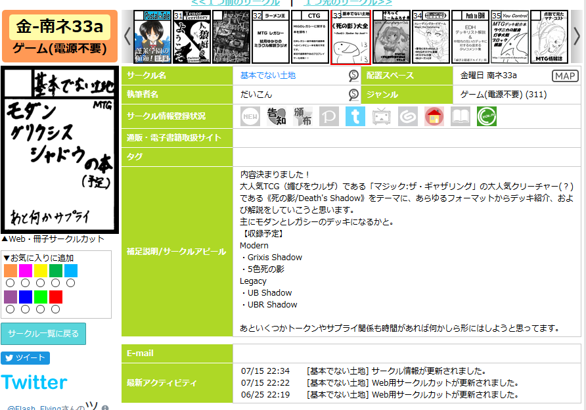The width and height of the screenshot is (586, 410).
Task: Select radio under blue favorite color
Action: click(x=26, y=309)
